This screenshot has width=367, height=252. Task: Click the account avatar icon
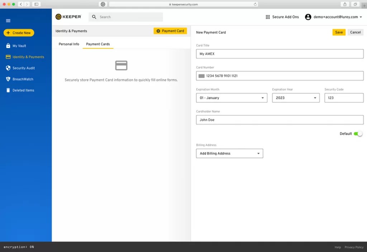308,17
